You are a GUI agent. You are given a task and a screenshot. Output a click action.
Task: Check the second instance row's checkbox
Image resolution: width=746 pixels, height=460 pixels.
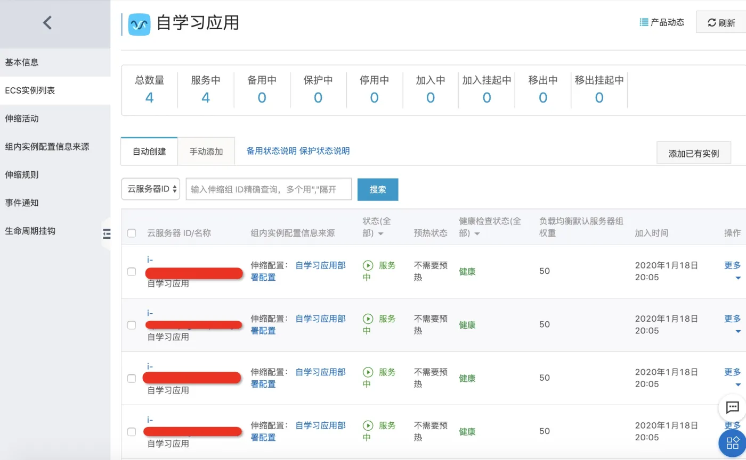click(132, 325)
